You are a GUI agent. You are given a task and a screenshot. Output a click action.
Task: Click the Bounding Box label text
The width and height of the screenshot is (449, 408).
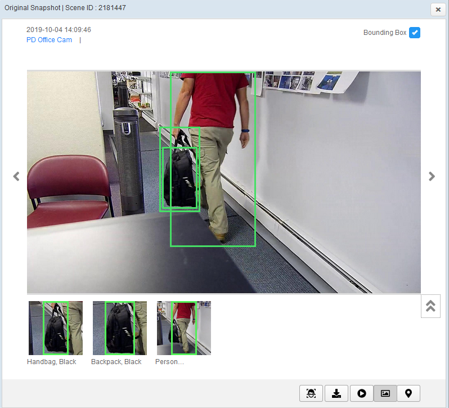pos(385,33)
